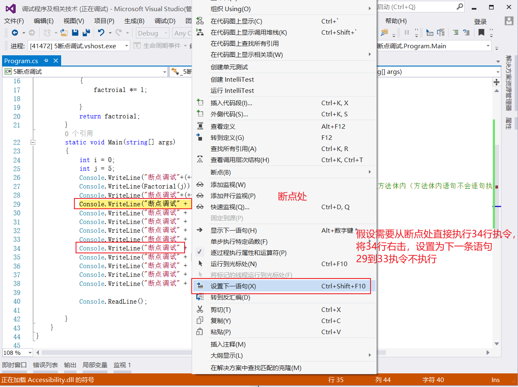This screenshot has width=518, height=387.
Task: Switch to the 错误列表 tab
Action: [45, 365]
